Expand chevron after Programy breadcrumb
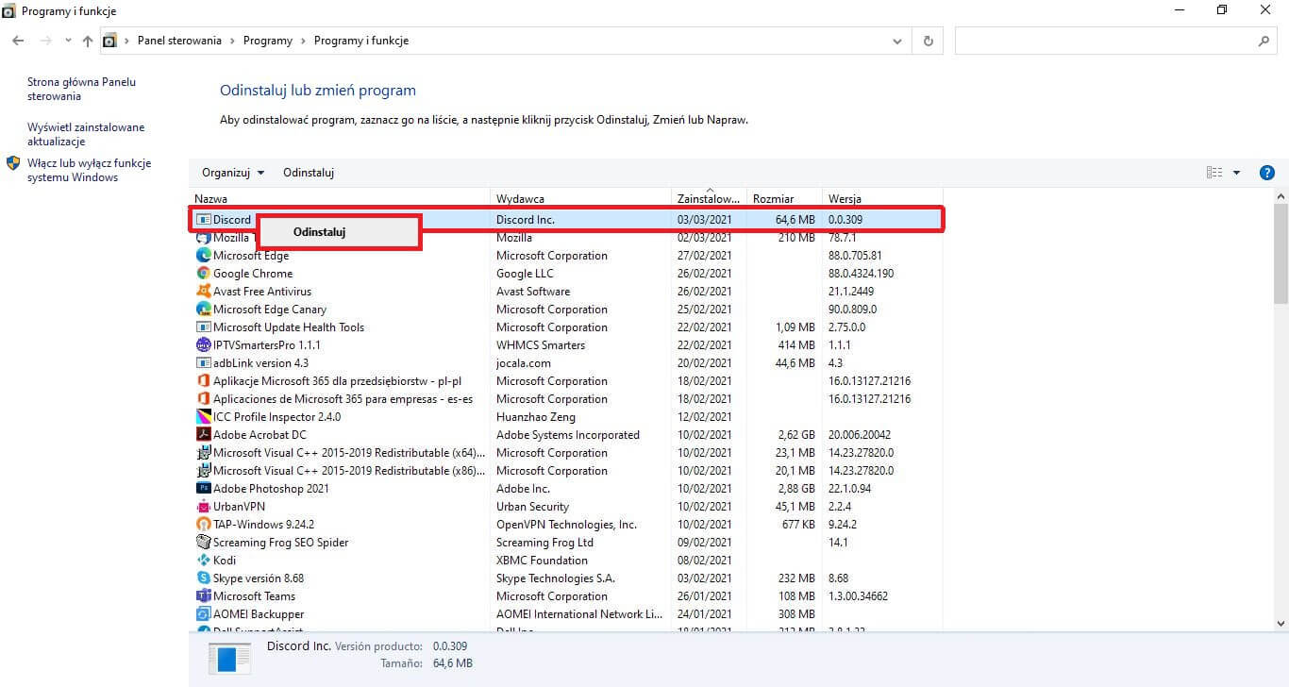1289x687 pixels. [303, 42]
